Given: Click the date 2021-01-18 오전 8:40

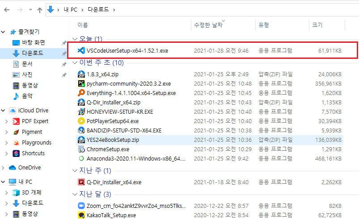Looking at the screenshot, I should click(x=221, y=182).
